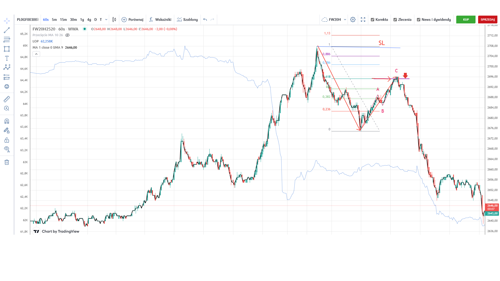Open the Wskaźniki indicators dialog
This screenshot has width=500, height=281.
coord(160,20)
